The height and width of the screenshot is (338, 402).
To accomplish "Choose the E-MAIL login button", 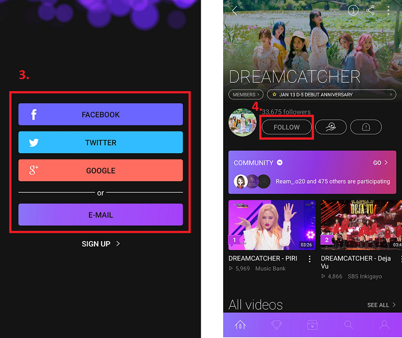I will click(x=100, y=215).
